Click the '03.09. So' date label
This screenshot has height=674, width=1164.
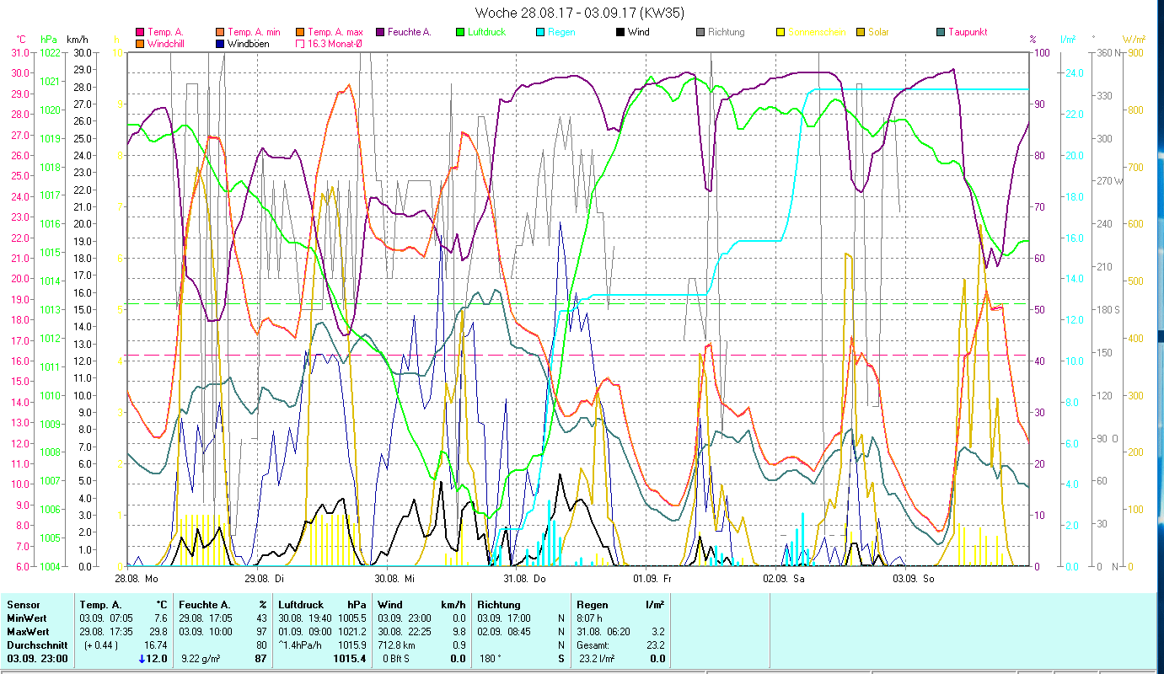913,579
